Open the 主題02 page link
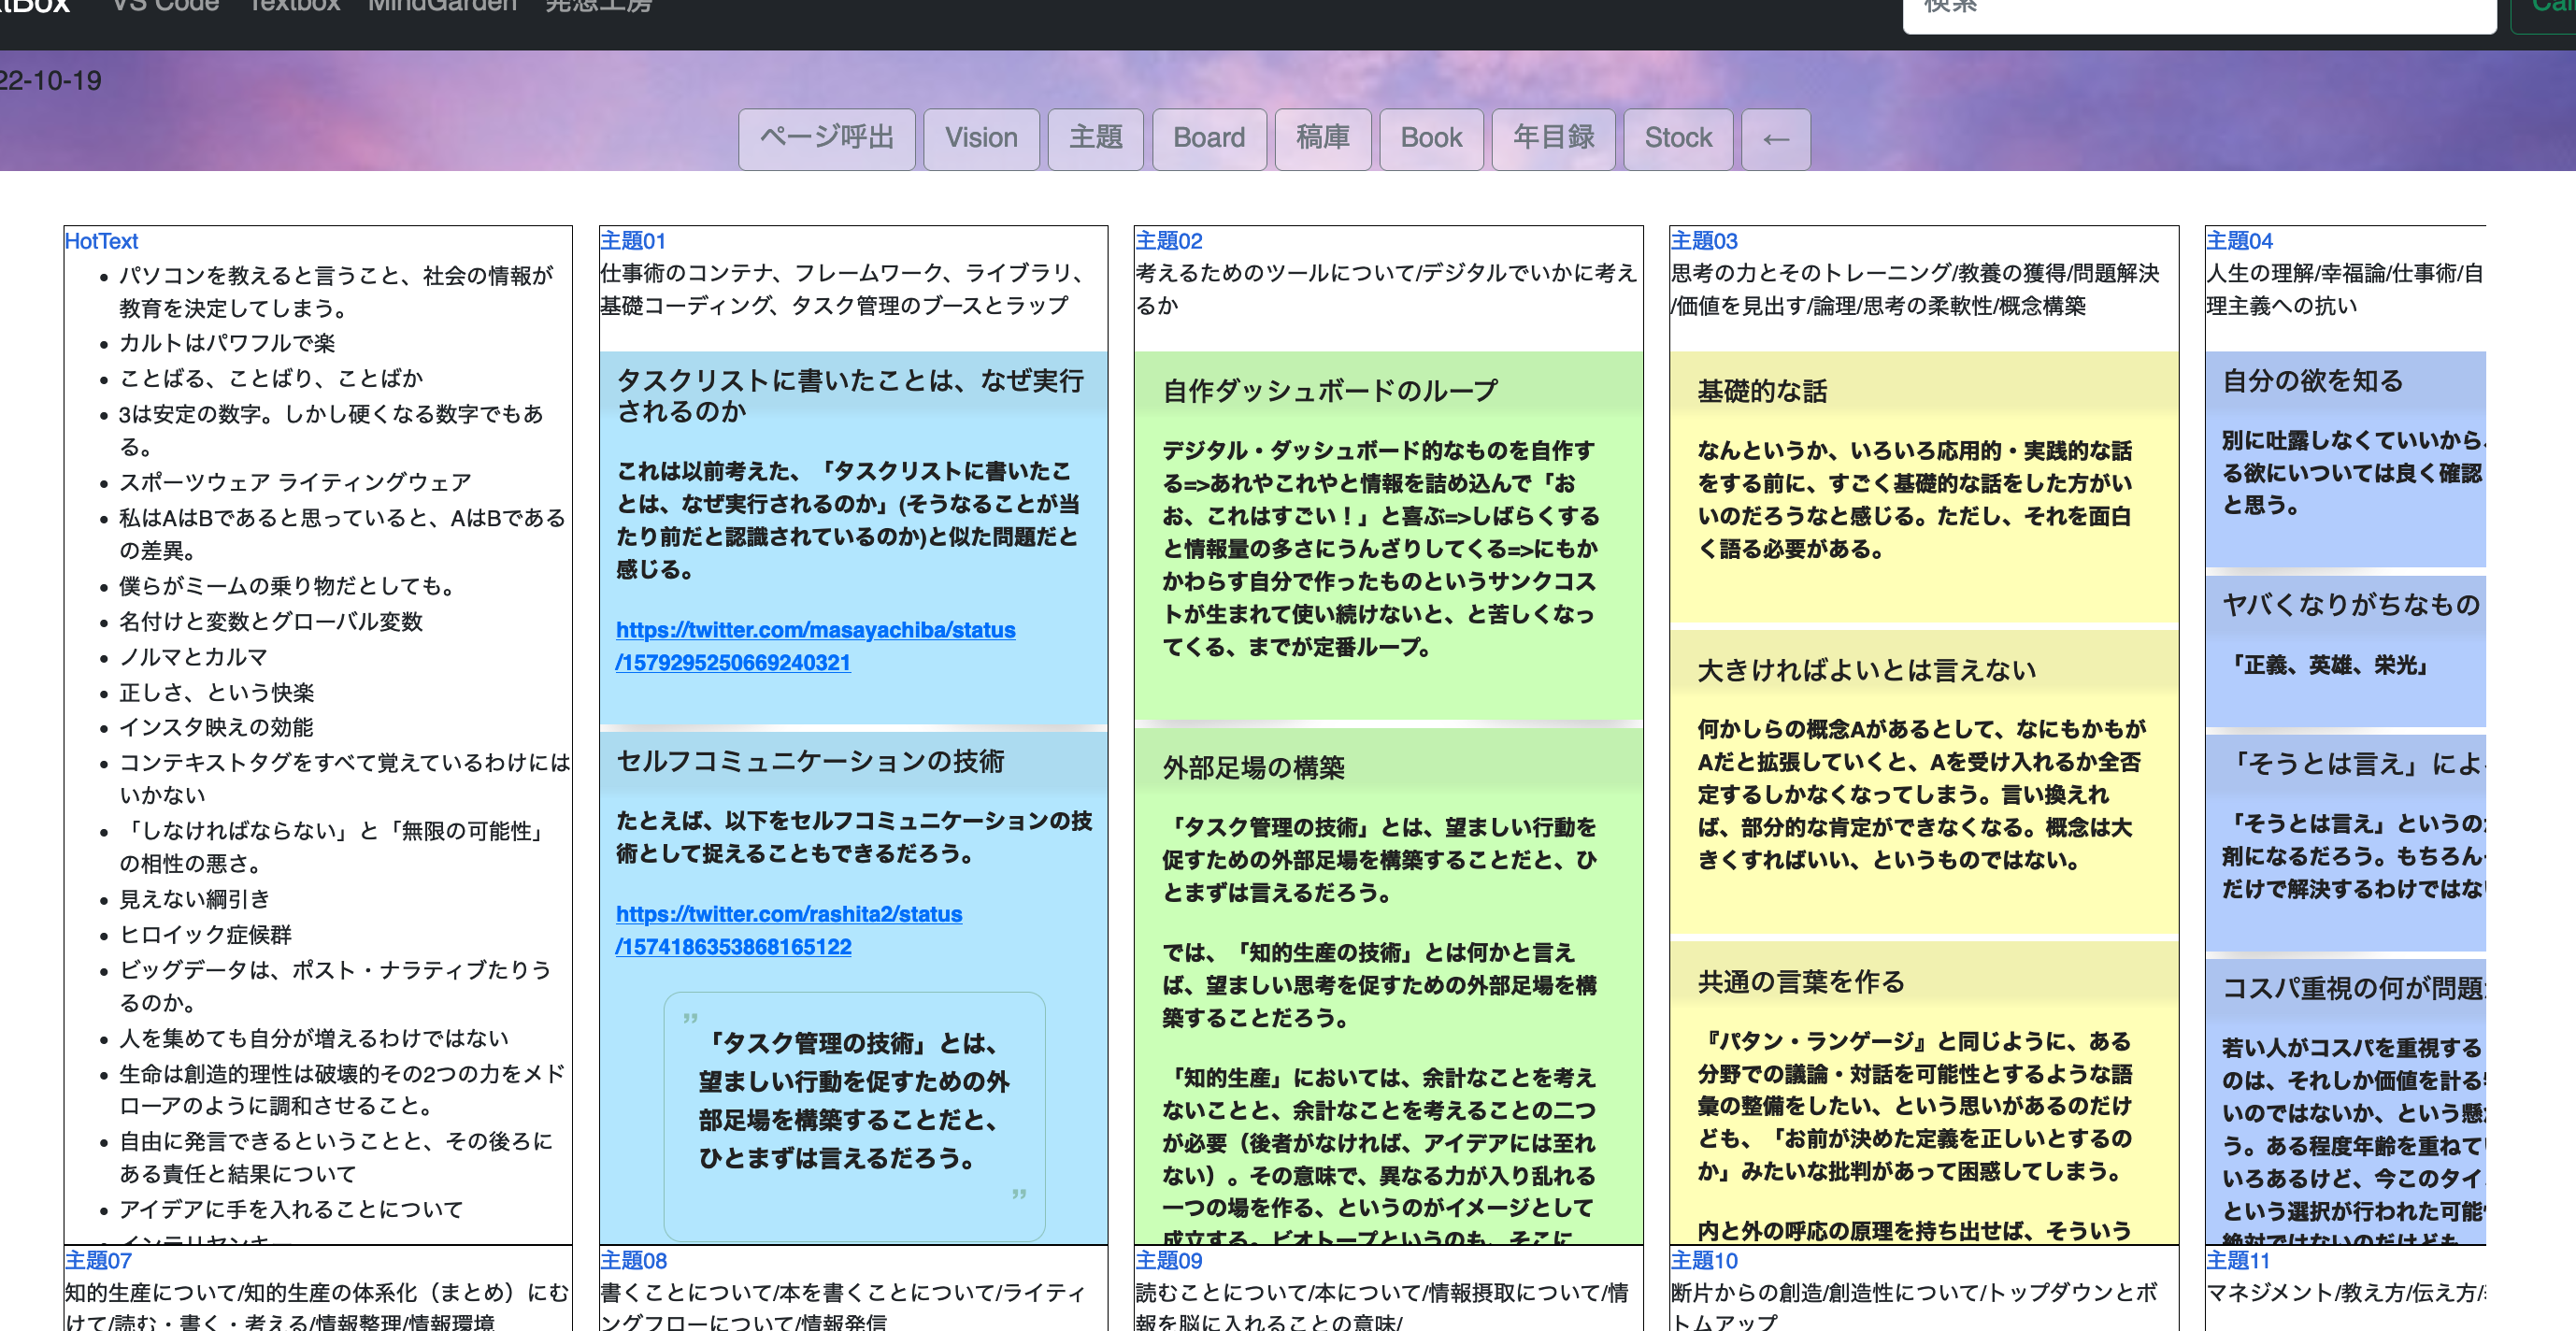The width and height of the screenshot is (2576, 1331). tap(1168, 241)
